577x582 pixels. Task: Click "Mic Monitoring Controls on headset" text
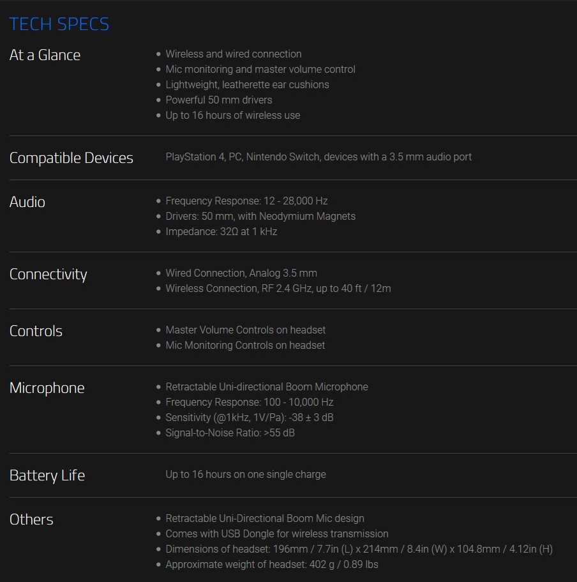pos(245,346)
